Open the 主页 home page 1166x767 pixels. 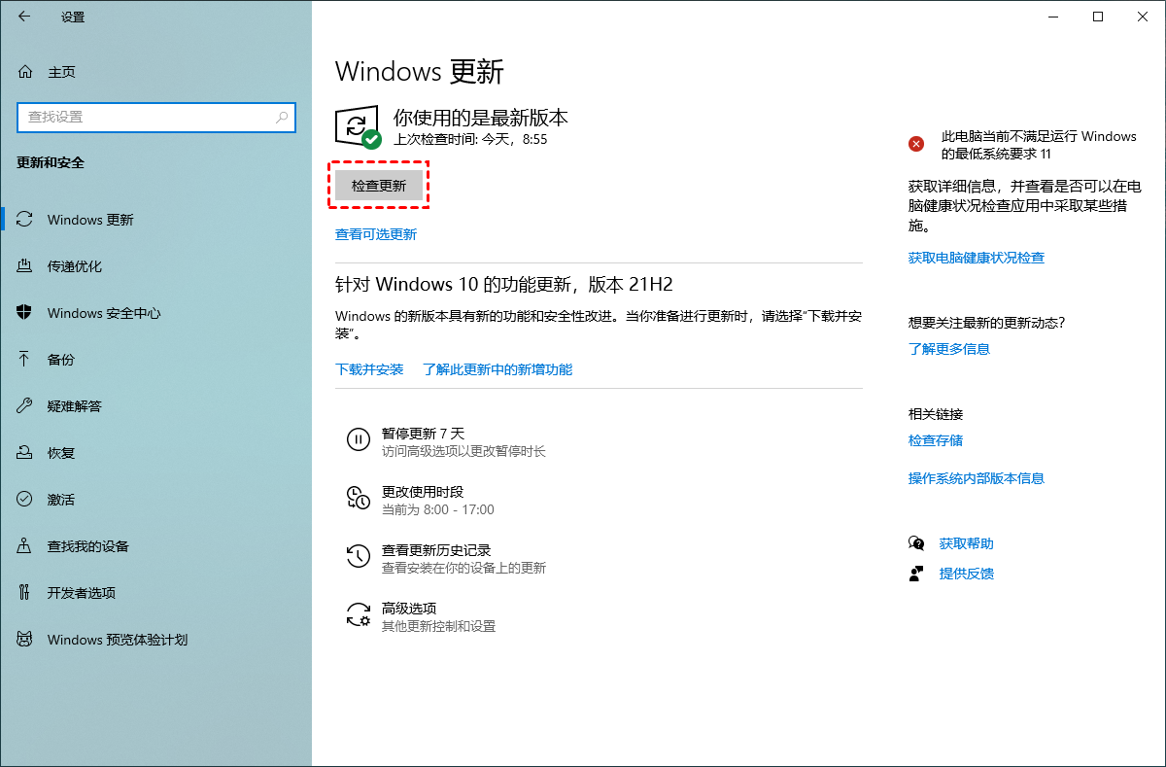61,72
